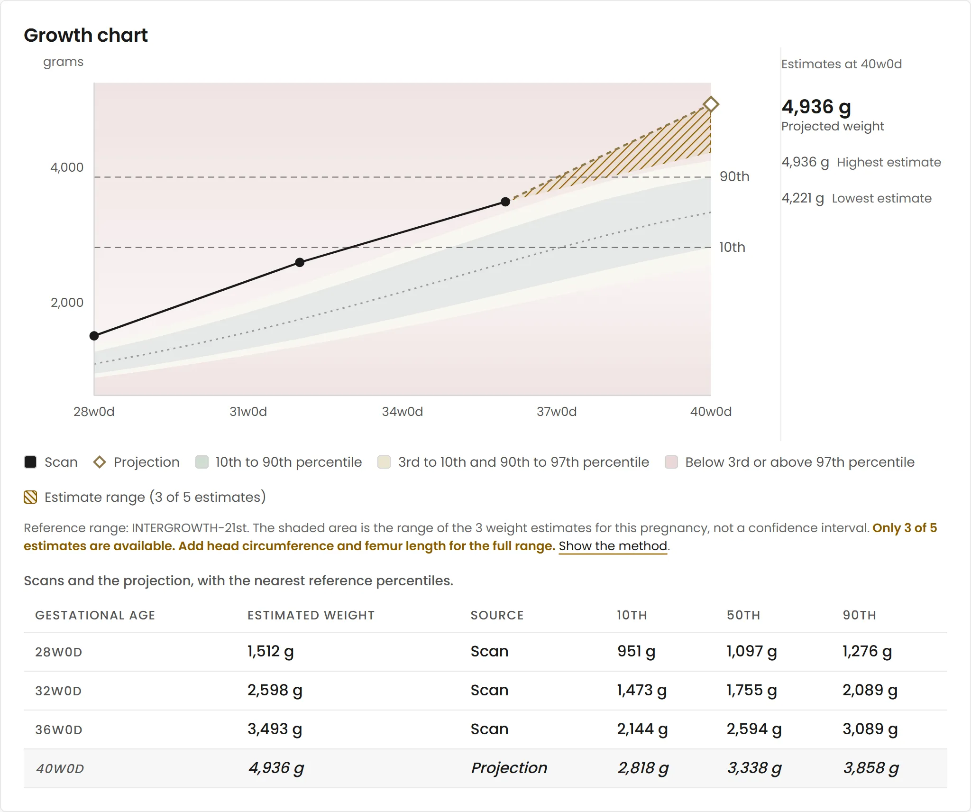The image size is (971, 812).
Task: Click the 3,493 g weight cell
Action: click(x=275, y=729)
